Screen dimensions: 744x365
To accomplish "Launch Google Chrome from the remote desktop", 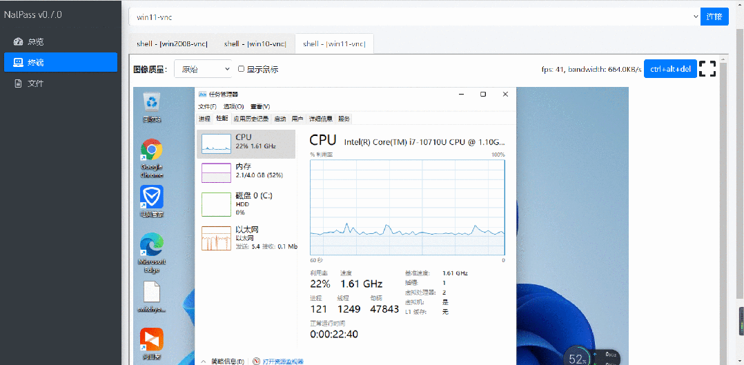I will click(152, 158).
